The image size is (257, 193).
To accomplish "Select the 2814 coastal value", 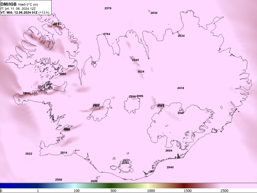I will (x=64, y=153).
